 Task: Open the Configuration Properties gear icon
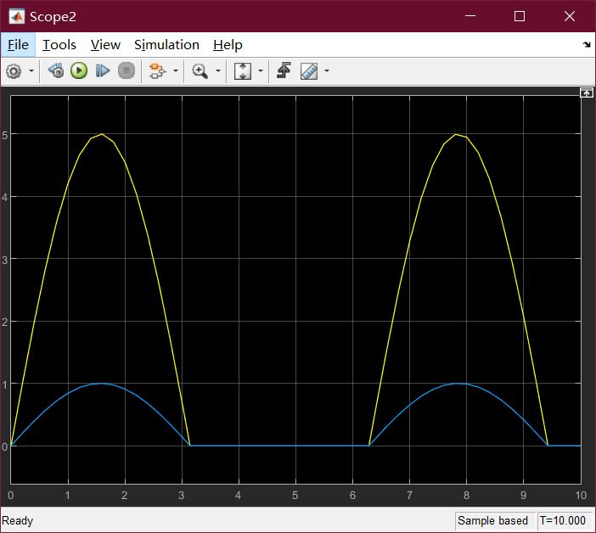coord(14,71)
